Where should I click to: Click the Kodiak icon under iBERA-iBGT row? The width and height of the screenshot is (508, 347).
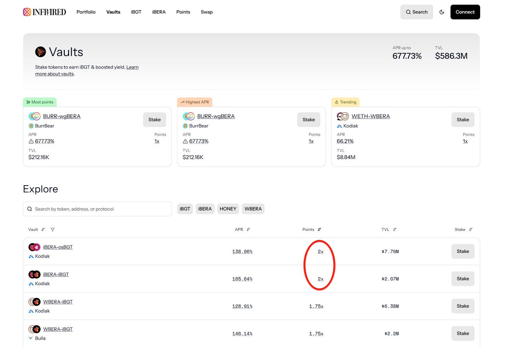point(31,284)
